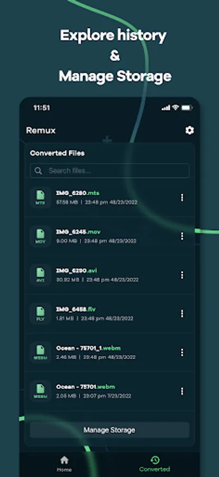Select the IMG_6245.mov file name
Viewport: 219px width, 477px height.
(x=78, y=232)
